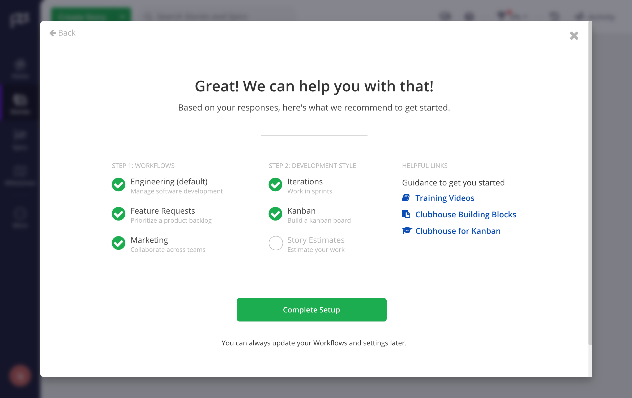This screenshot has height=398, width=632.
Task: Click the Back navigation button
Action: tap(62, 33)
